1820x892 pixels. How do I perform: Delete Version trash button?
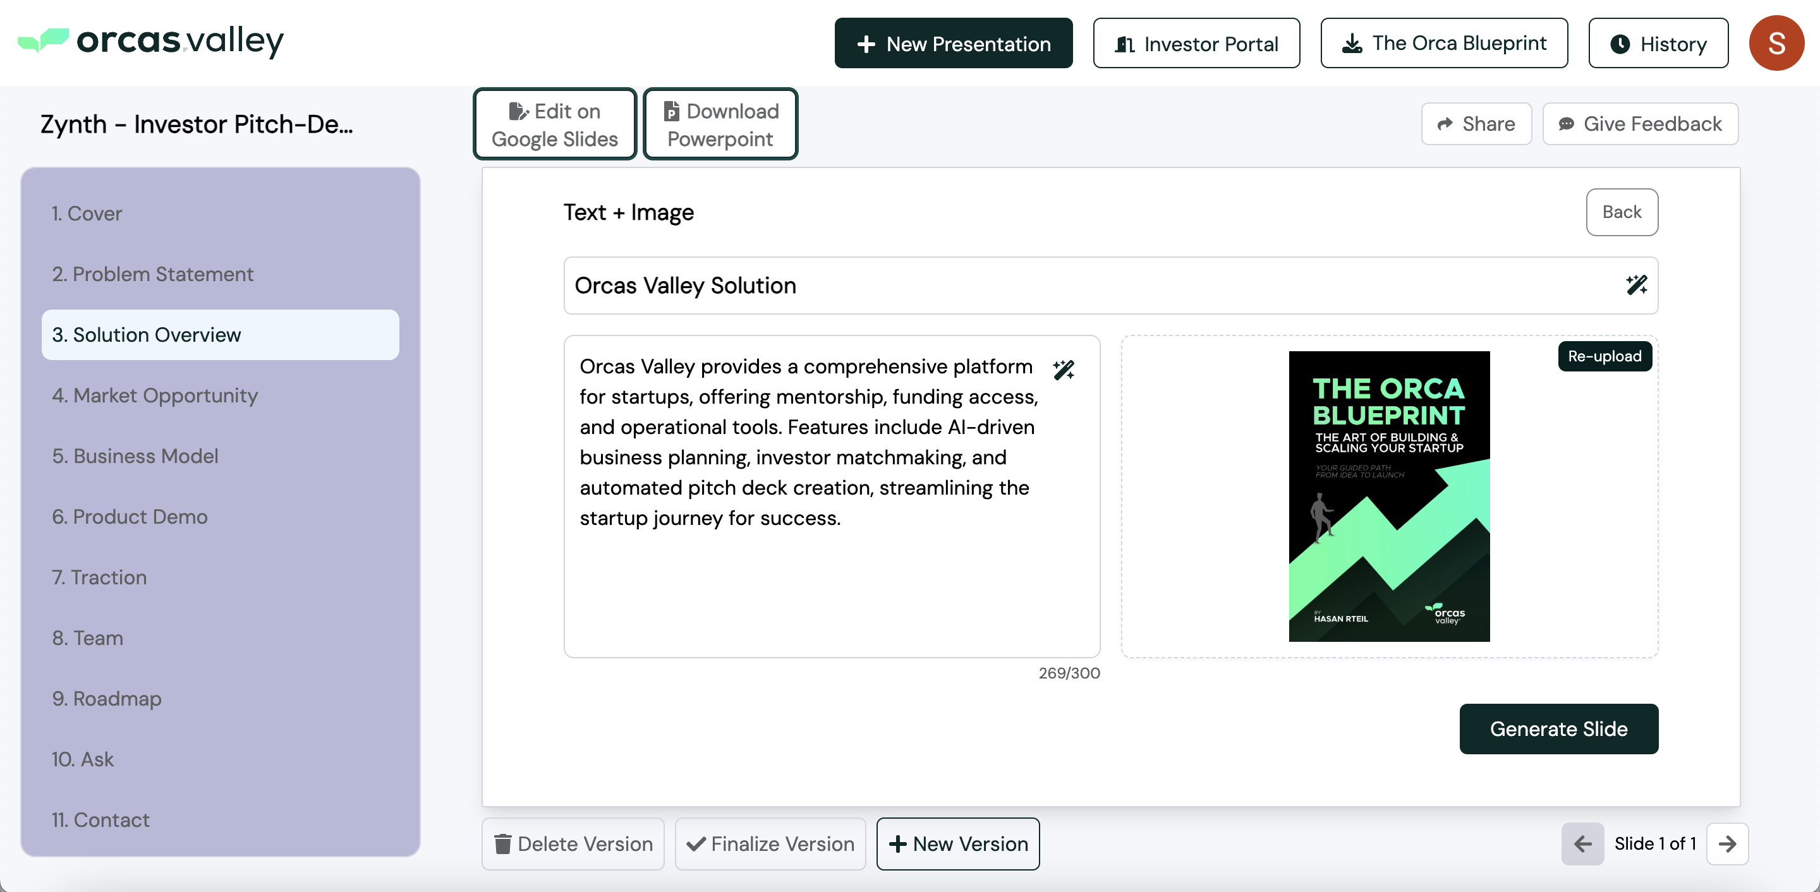pos(573,843)
